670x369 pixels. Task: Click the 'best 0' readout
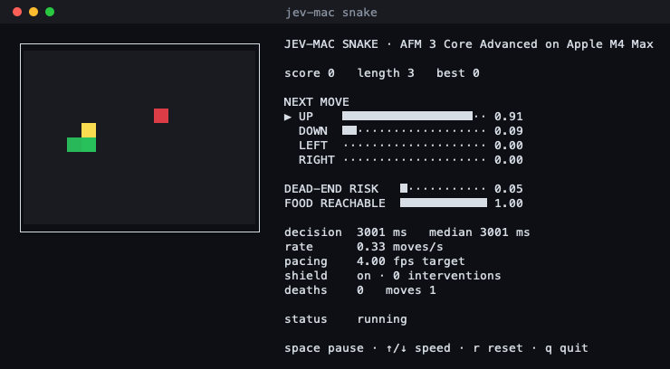(x=457, y=73)
